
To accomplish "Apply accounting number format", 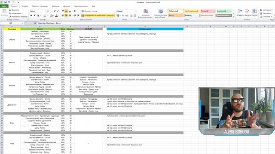I will (118, 15).
